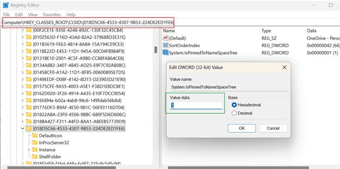Click folder icon of {01458CF0-A1A2-11D1-8F85-00600895E7D5}
Viewport: 340px width, 169px height.
[x=28, y=72]
